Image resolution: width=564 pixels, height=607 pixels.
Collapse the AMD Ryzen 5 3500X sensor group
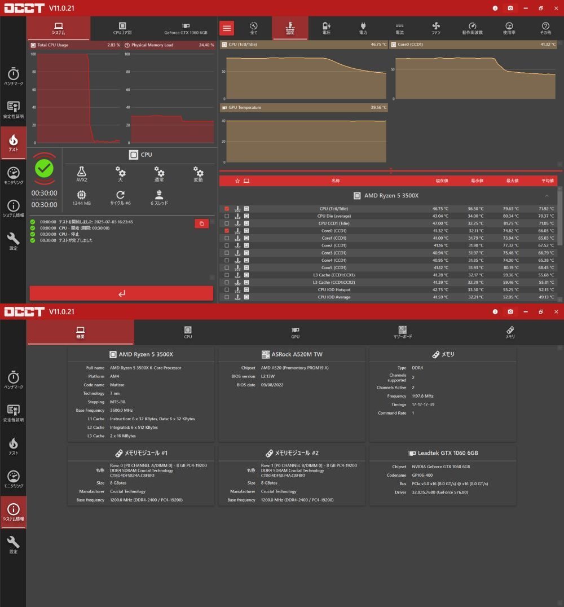pyautogui.click(x=547, y=196)
